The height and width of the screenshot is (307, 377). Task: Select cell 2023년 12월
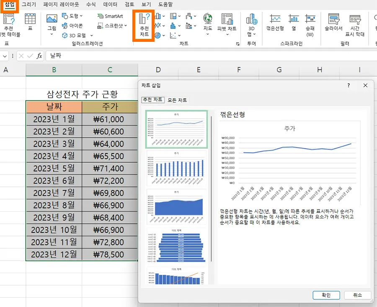[54, 254]
